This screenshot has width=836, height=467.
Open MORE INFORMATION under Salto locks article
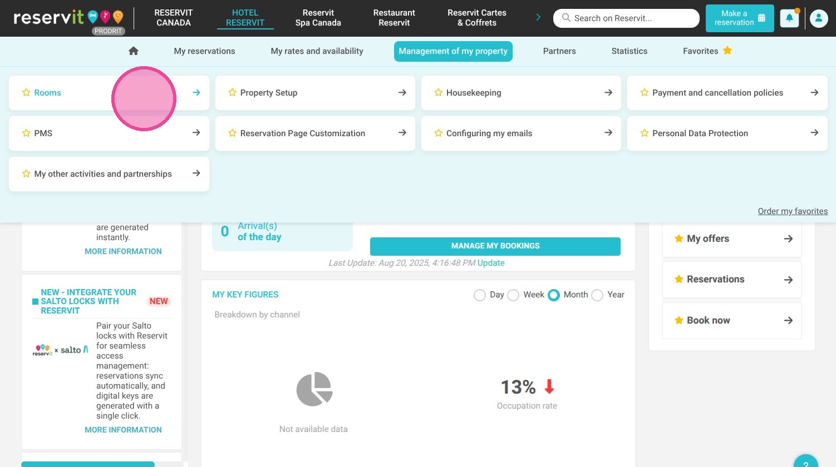(123, 430)
